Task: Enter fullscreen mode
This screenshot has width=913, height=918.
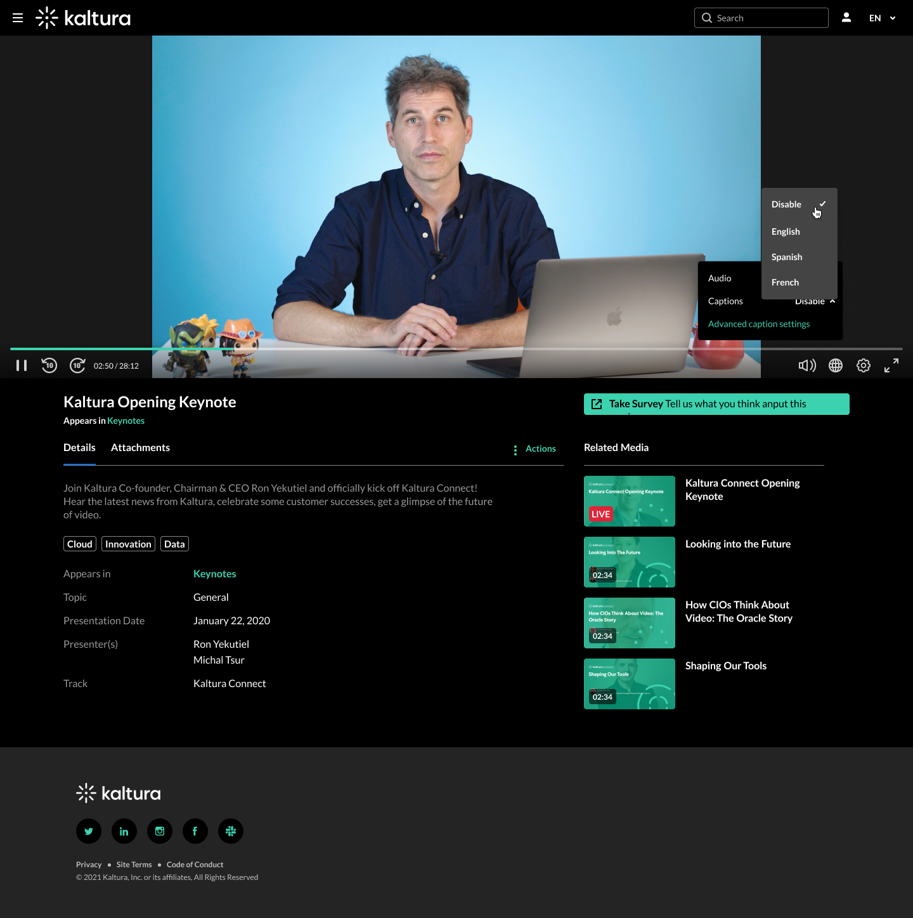Action: [891, 365]
